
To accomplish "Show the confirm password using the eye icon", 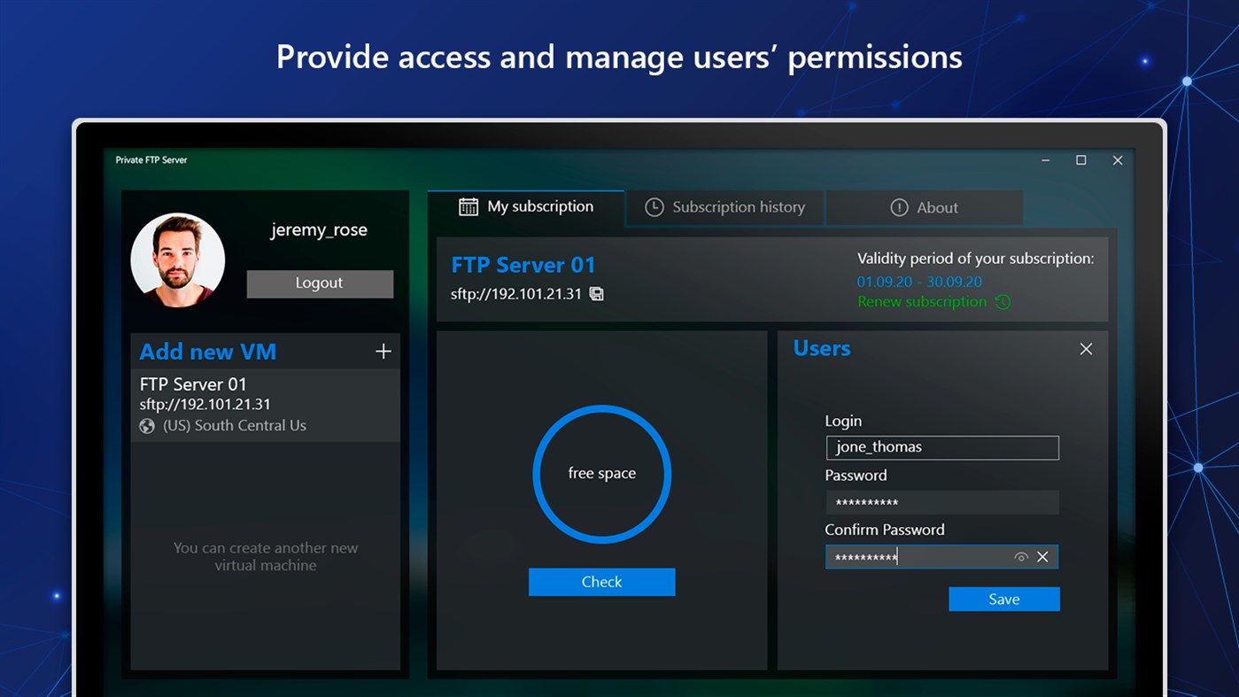I will [x=1020, y=556].
